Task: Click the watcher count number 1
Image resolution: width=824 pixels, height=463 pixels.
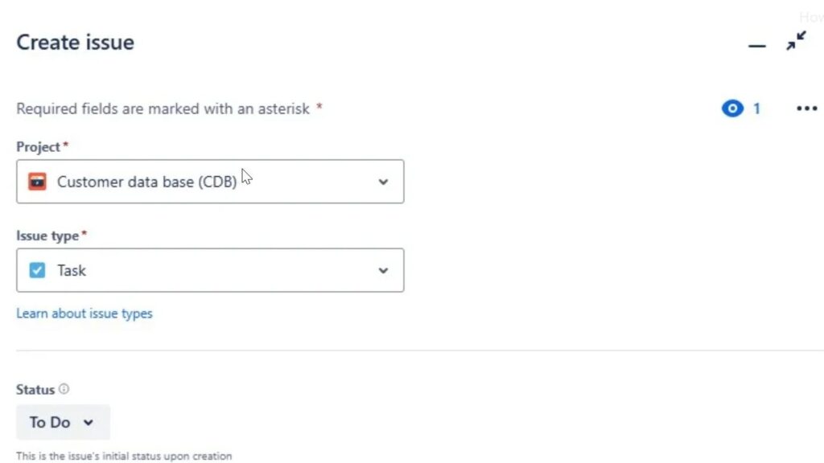Action: [757, 109]
